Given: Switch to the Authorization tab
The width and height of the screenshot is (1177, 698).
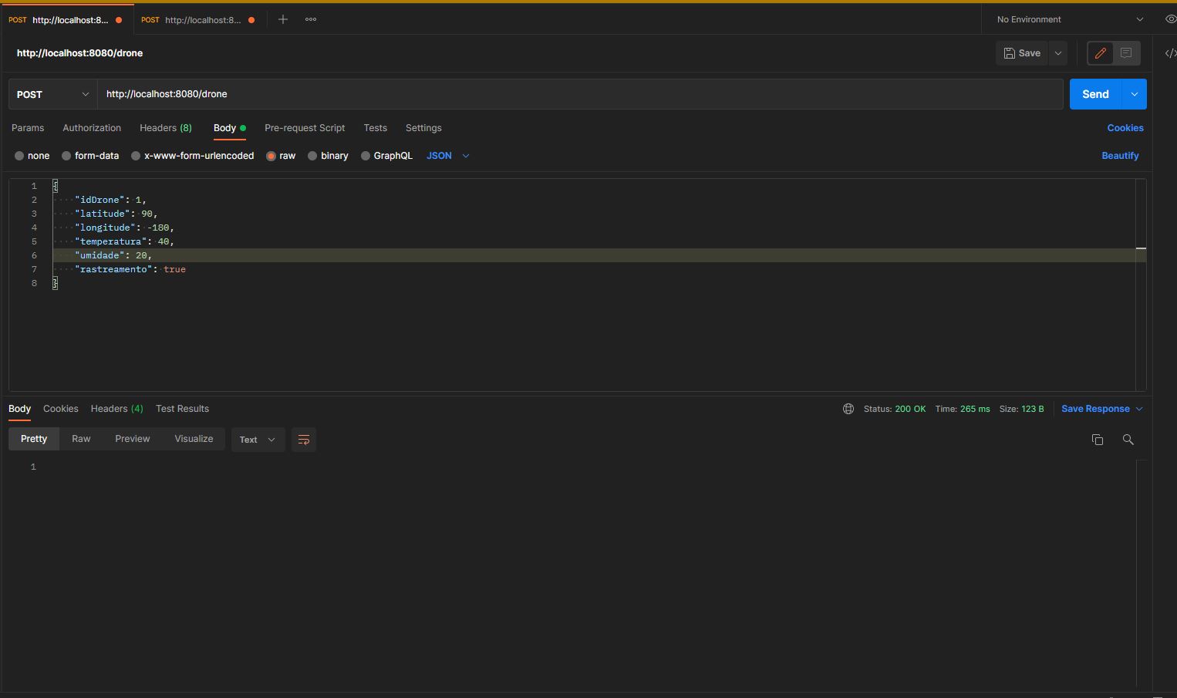Looking at the screenshot, I should 92,128.
